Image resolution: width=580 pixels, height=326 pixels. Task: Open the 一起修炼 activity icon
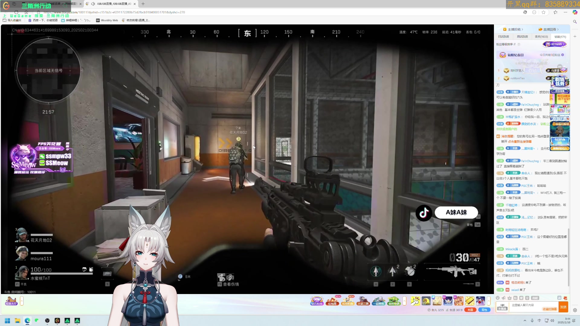[379, 301]
